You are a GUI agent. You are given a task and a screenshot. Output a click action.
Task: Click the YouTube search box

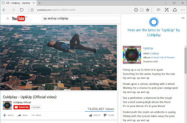pos(81,18)
